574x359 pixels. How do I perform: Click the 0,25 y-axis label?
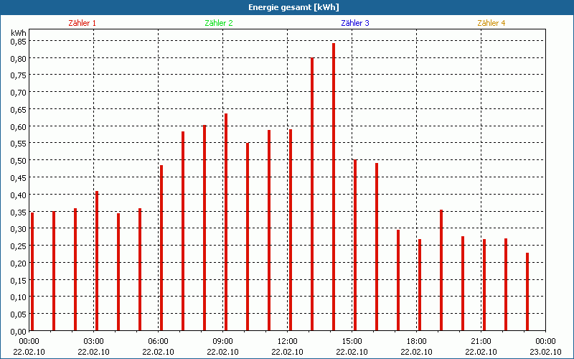click(x=19, y=246)
